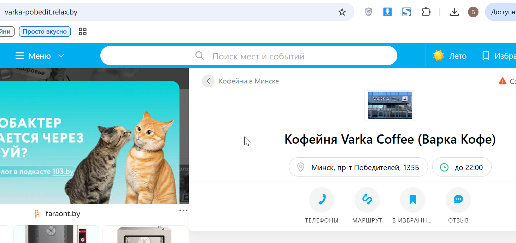The height and width of the screenshot is (243, 516).
Task: Click the address button Минск, пр-т Победителей, 135Б
Action: click(358, 167)
